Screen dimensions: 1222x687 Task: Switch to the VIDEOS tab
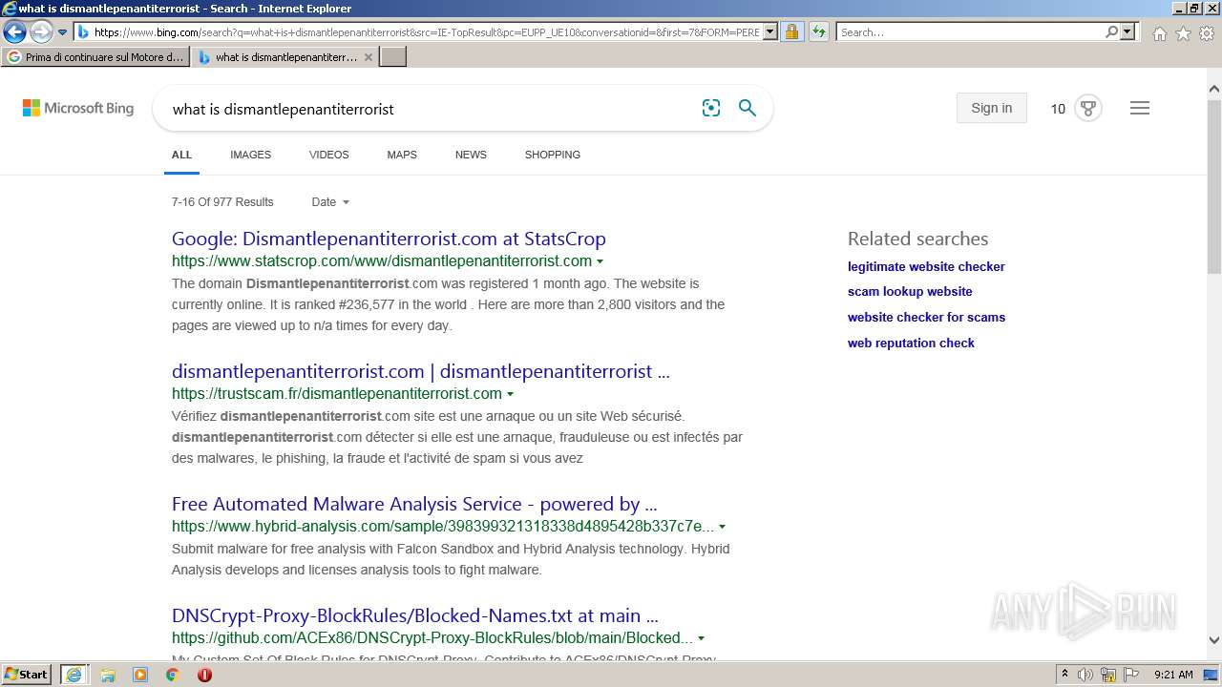(328, 155)
